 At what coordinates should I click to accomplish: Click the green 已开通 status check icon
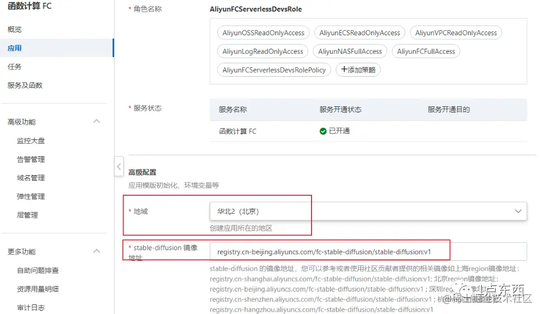323,131
